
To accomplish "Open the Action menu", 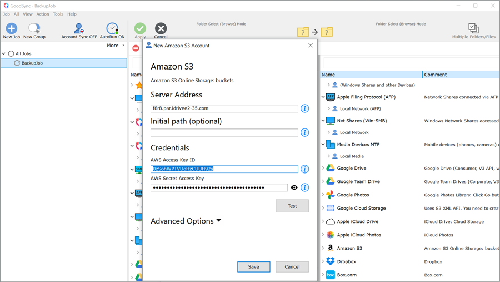I will 43,14.
